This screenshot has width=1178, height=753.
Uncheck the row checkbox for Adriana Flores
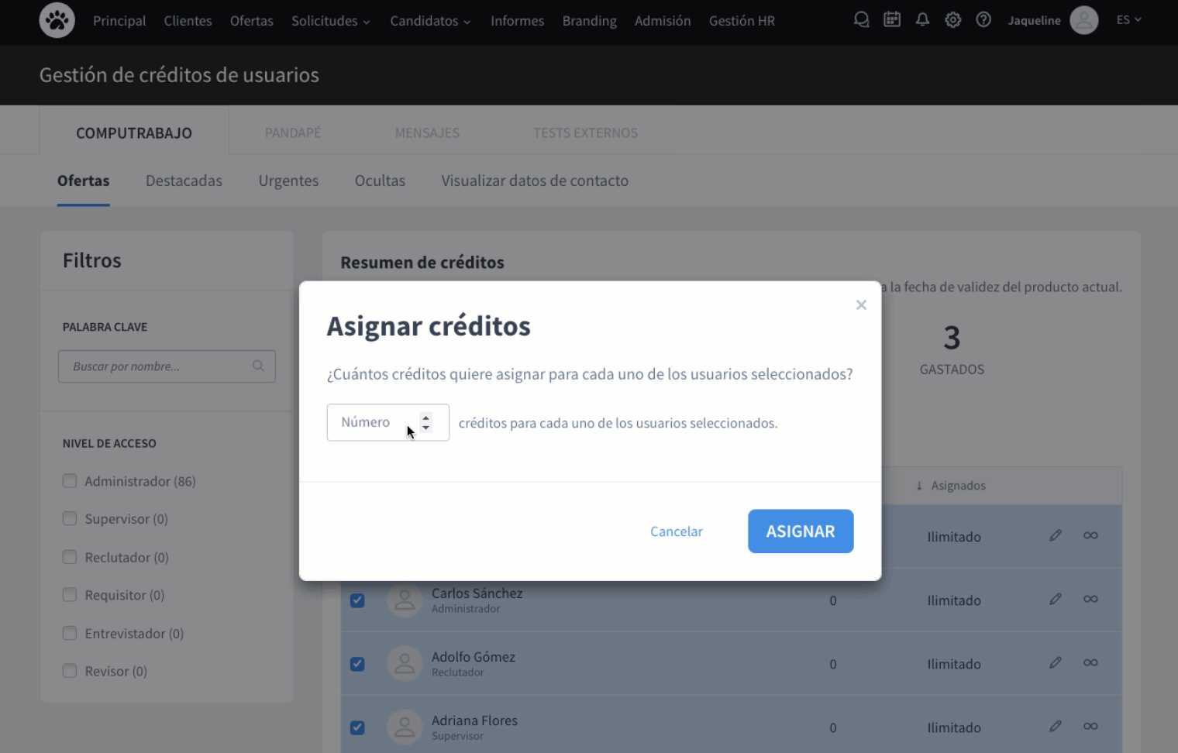pyautogui.click(x=357, y=727)
